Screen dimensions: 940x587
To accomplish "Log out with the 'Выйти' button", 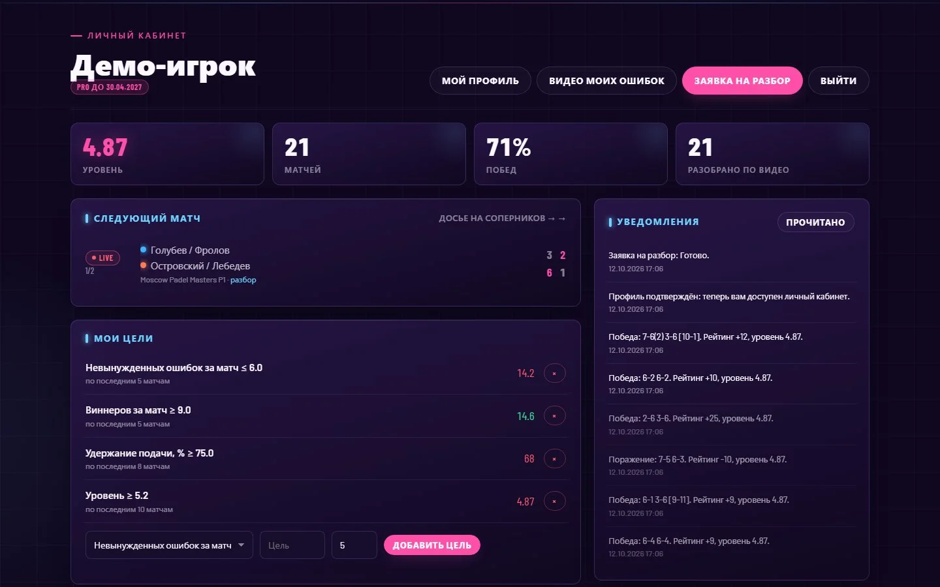I will pyautogui.click(x=838, y=81).
